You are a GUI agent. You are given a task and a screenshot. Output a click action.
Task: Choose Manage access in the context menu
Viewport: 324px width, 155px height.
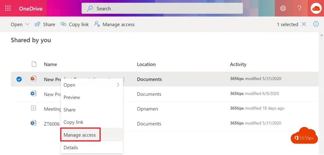(x=80, y=135)
